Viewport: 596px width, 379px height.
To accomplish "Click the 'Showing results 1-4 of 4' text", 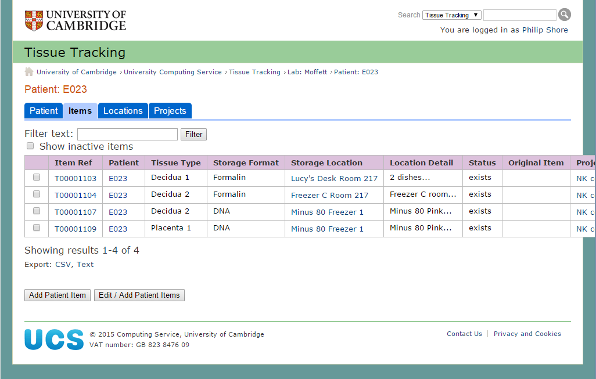I will (82, 250).
